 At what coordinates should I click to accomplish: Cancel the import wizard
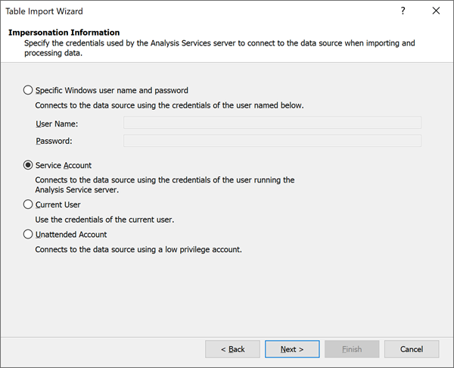[412, 349]
